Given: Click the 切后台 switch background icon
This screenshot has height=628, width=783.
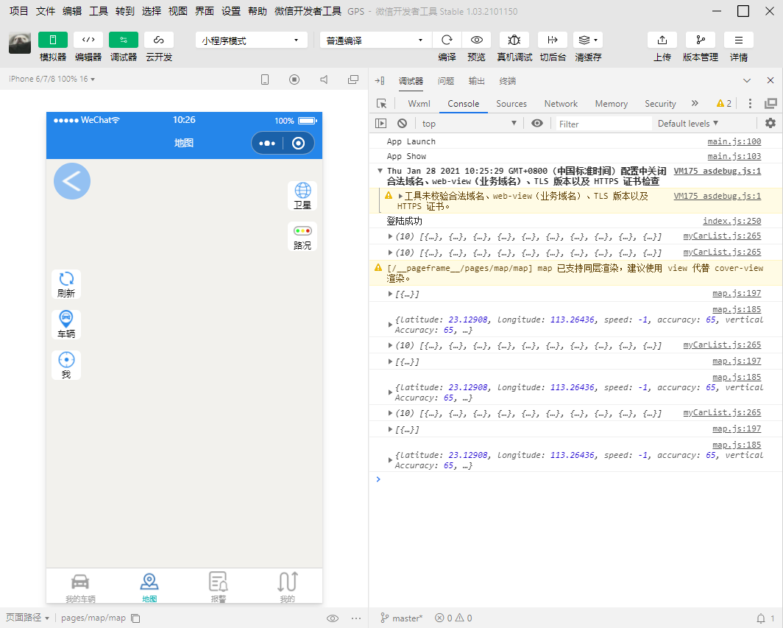Looking at the screenshot, I should click(553, 40).
